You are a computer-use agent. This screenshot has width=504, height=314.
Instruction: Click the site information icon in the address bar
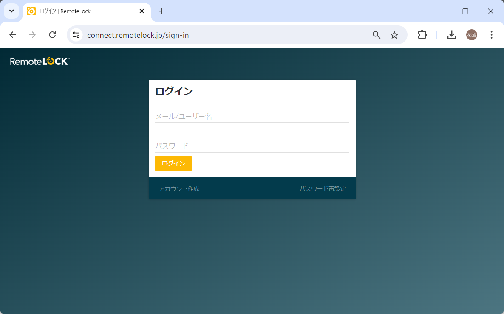76,35
